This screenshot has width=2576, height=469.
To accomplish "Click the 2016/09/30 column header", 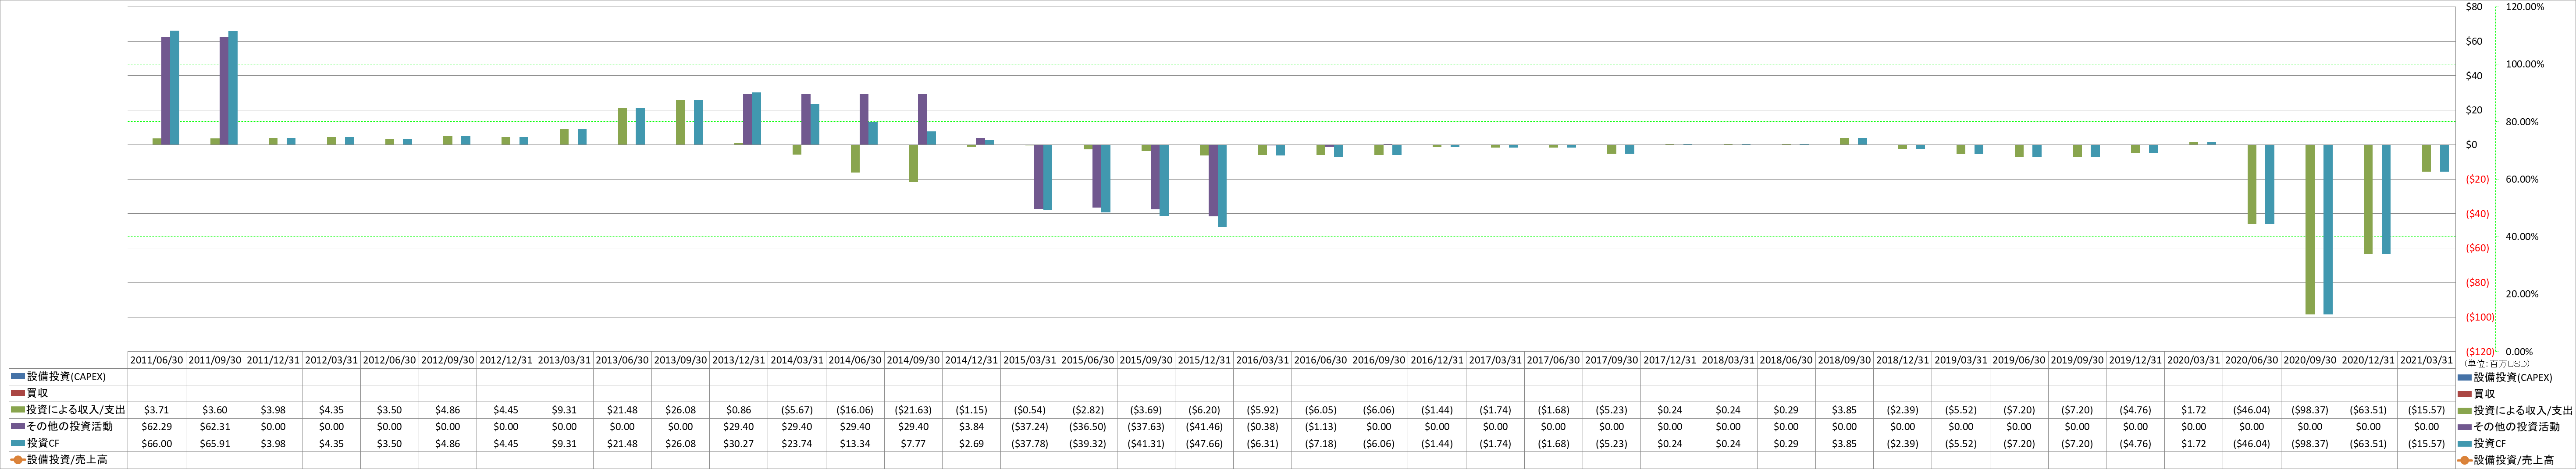I will pyautogui.click(x=1379, y=360).
